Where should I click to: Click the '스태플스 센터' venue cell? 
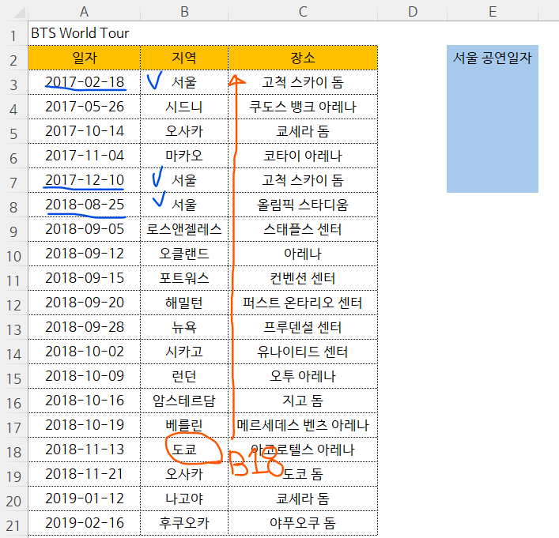coord(303,229)
